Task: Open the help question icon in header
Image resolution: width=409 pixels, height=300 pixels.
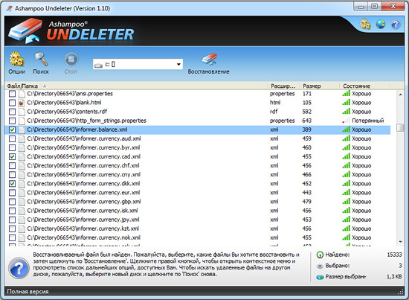Action: pos(396,25)
